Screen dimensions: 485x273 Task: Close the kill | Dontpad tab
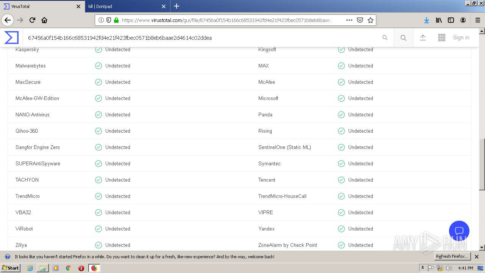163,6
